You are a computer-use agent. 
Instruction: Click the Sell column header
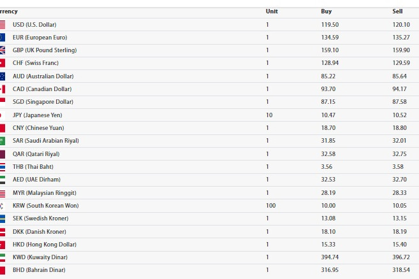tap(397, 11)
